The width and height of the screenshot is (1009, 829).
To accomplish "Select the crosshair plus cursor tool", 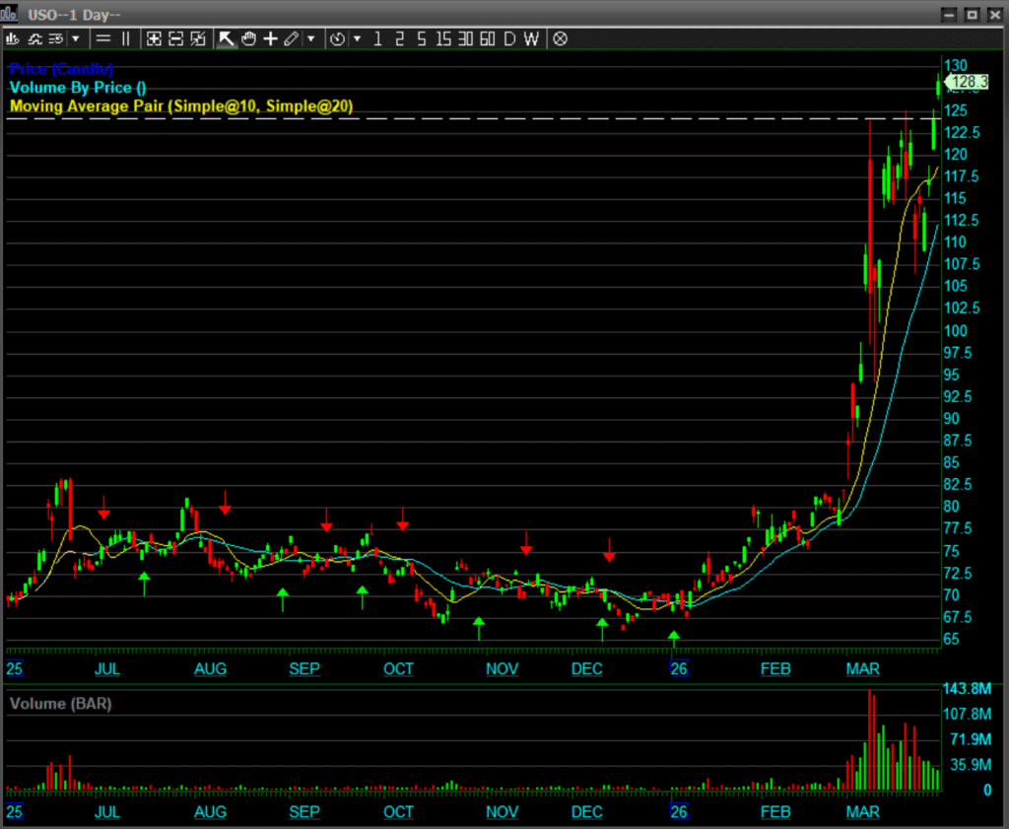I will pyautogui.click(x=269, y=38).
